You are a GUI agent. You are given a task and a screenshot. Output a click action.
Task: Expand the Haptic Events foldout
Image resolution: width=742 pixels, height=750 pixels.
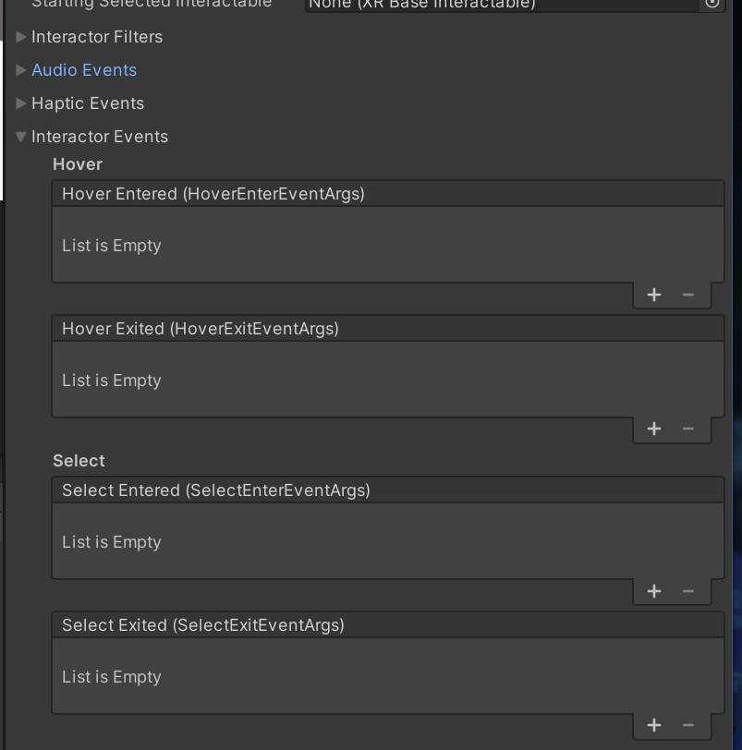click(x=21, y=103)
